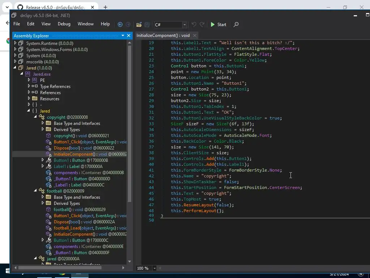Collapse the Jared.exe module node

(22, 74)
